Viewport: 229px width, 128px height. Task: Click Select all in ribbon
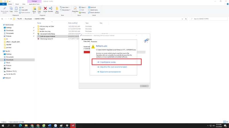click(92, 7)
